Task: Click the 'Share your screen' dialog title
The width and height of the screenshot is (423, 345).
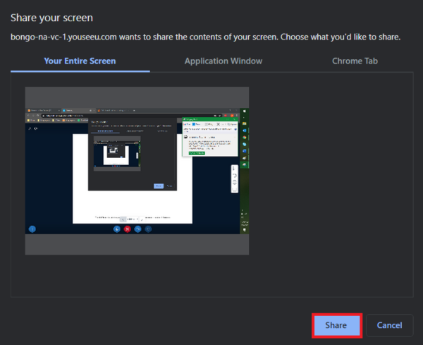Action: pos(51,17)
